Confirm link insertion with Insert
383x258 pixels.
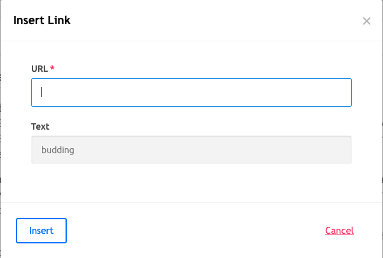point(41,231)
